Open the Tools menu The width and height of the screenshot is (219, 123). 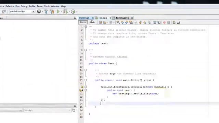tap(47, 6)
